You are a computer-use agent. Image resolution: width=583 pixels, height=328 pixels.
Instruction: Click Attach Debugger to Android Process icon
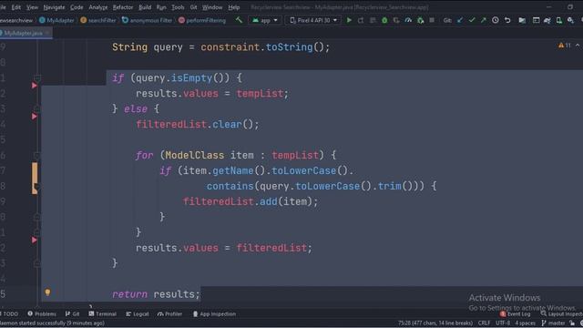[x=420, y=20]
